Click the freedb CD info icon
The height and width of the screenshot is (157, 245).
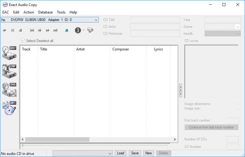point(90,30)
